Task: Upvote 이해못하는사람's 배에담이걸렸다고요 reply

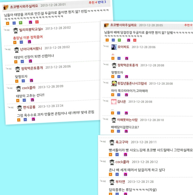Action: (112, 131)
